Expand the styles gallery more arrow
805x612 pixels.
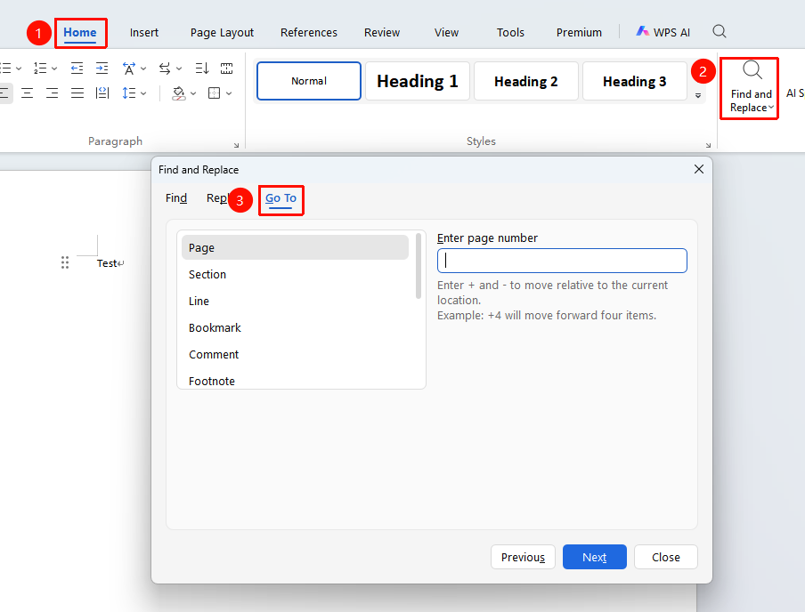[x=698, y=95]
